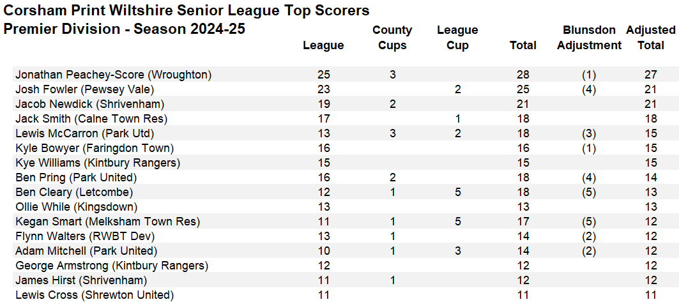This screenshot has width=679, height=302.
Task: Select Kyle Bowyer (Faringdon Town) name
Action: pos(95,148)
